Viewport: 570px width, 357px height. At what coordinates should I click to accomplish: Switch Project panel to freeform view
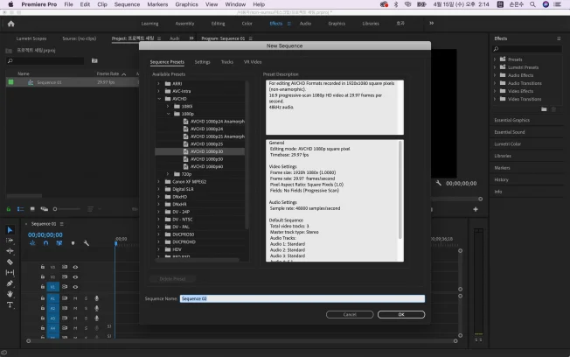(x=45, y=209)
